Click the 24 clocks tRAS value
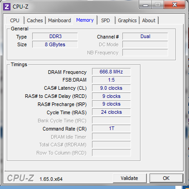189x189 pixels. tap(111, 112)
